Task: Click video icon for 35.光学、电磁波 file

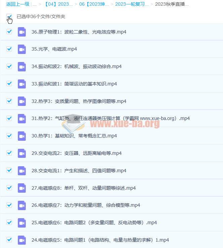Action: pos(22,49)
